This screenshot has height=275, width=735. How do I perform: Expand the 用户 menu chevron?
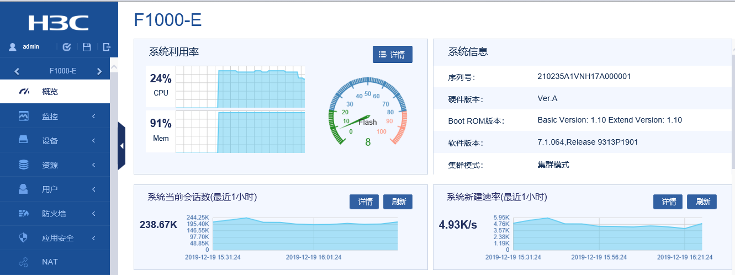click(x=94, y=189)
